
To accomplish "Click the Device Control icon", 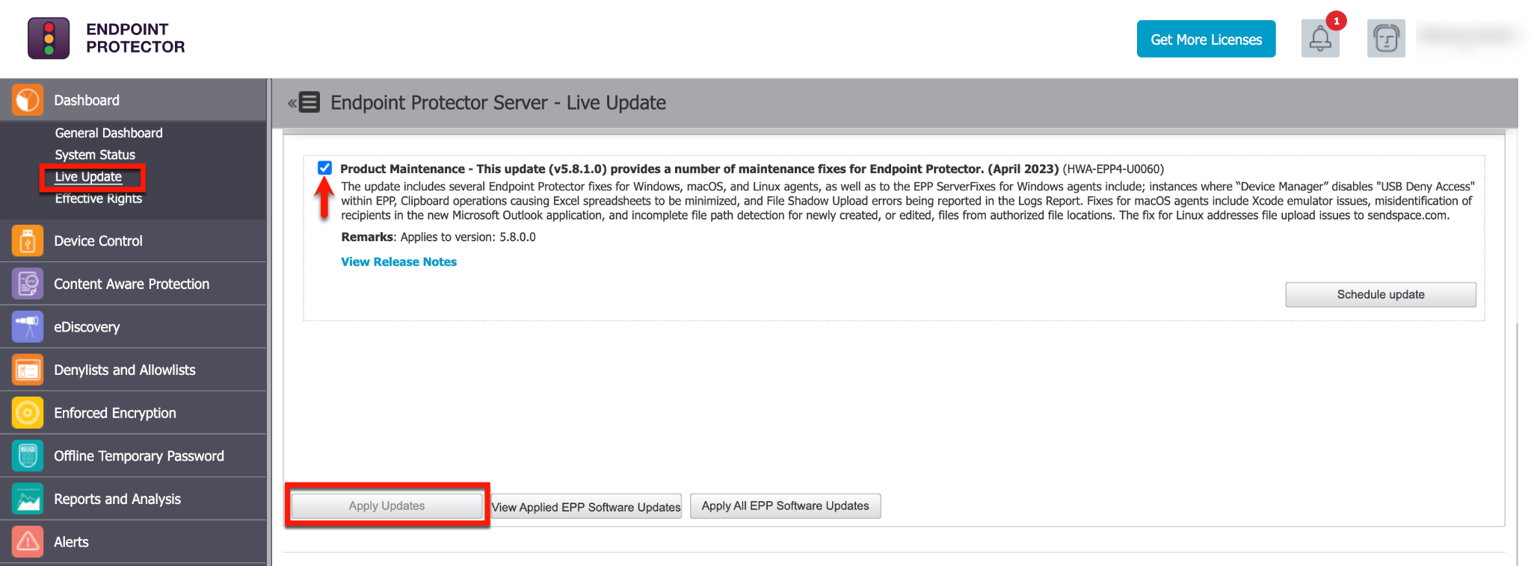I will (x=28, y=241).
